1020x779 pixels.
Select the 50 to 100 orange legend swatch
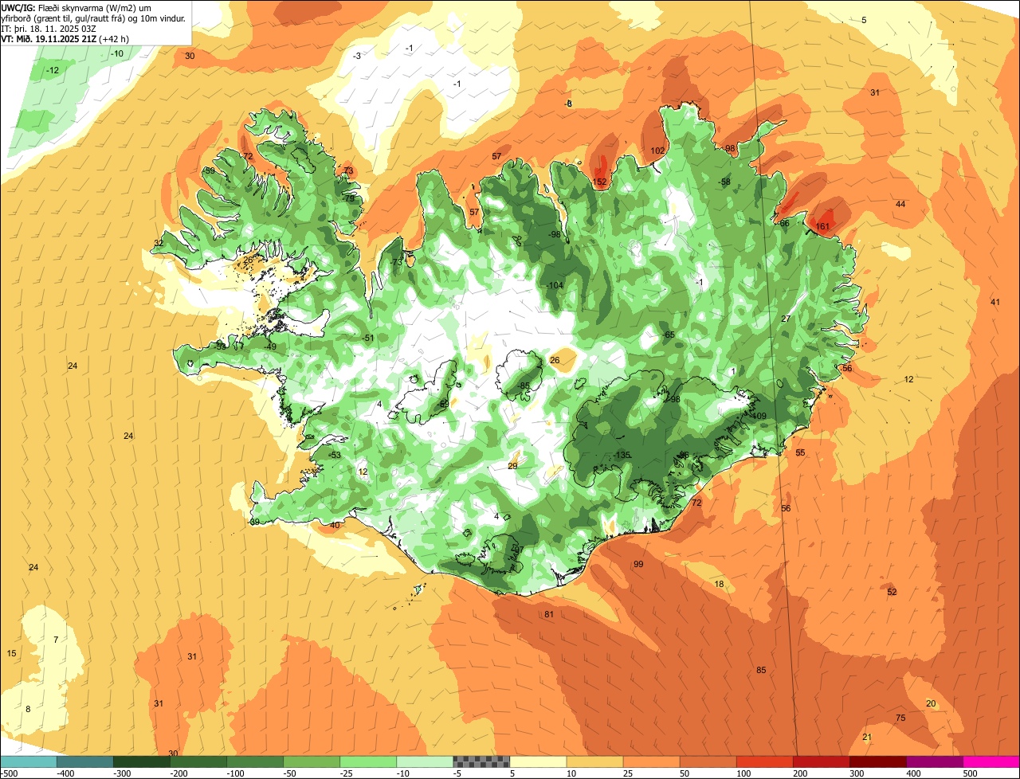pyautogui.click(x=708, y=761)
